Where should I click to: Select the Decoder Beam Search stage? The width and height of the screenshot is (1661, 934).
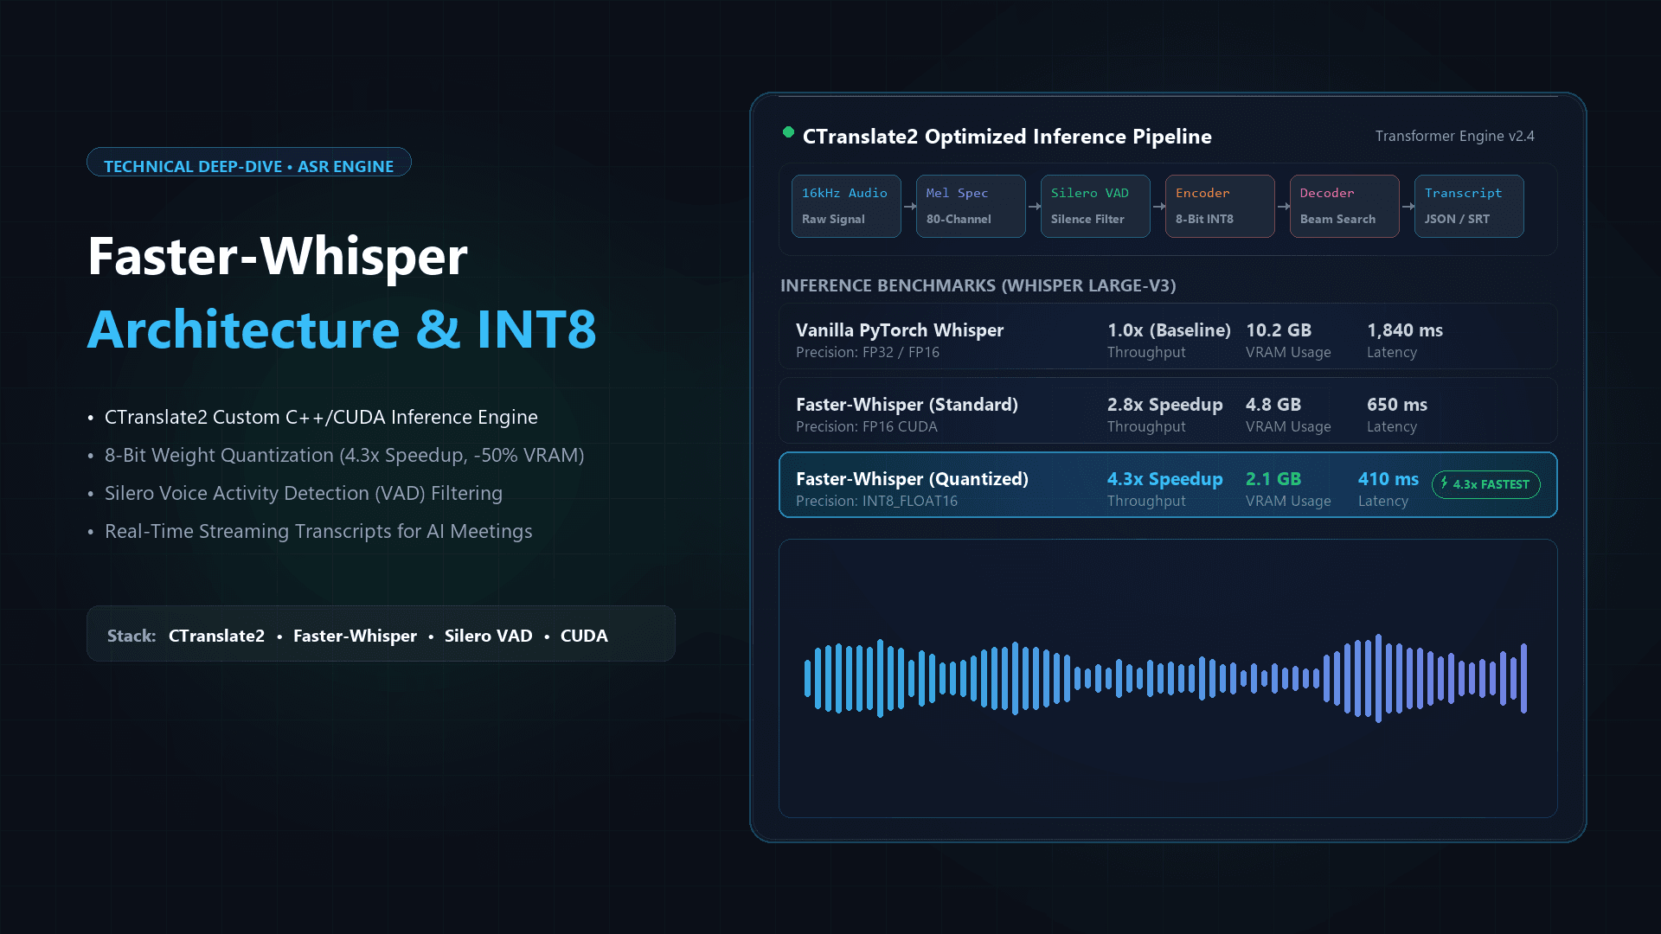click(x=1344, y=206)
